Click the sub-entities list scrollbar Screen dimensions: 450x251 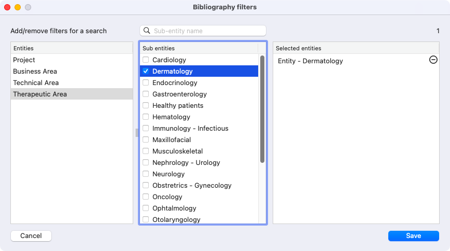pyautogui.click(x=262, y=109)
